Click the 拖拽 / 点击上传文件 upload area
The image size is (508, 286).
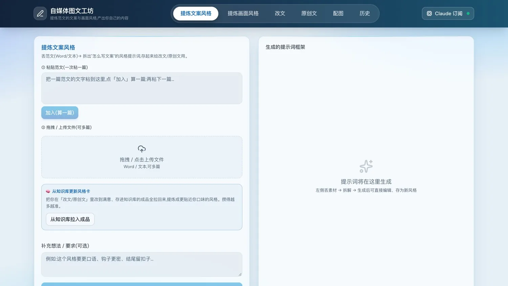pos(142,157)
